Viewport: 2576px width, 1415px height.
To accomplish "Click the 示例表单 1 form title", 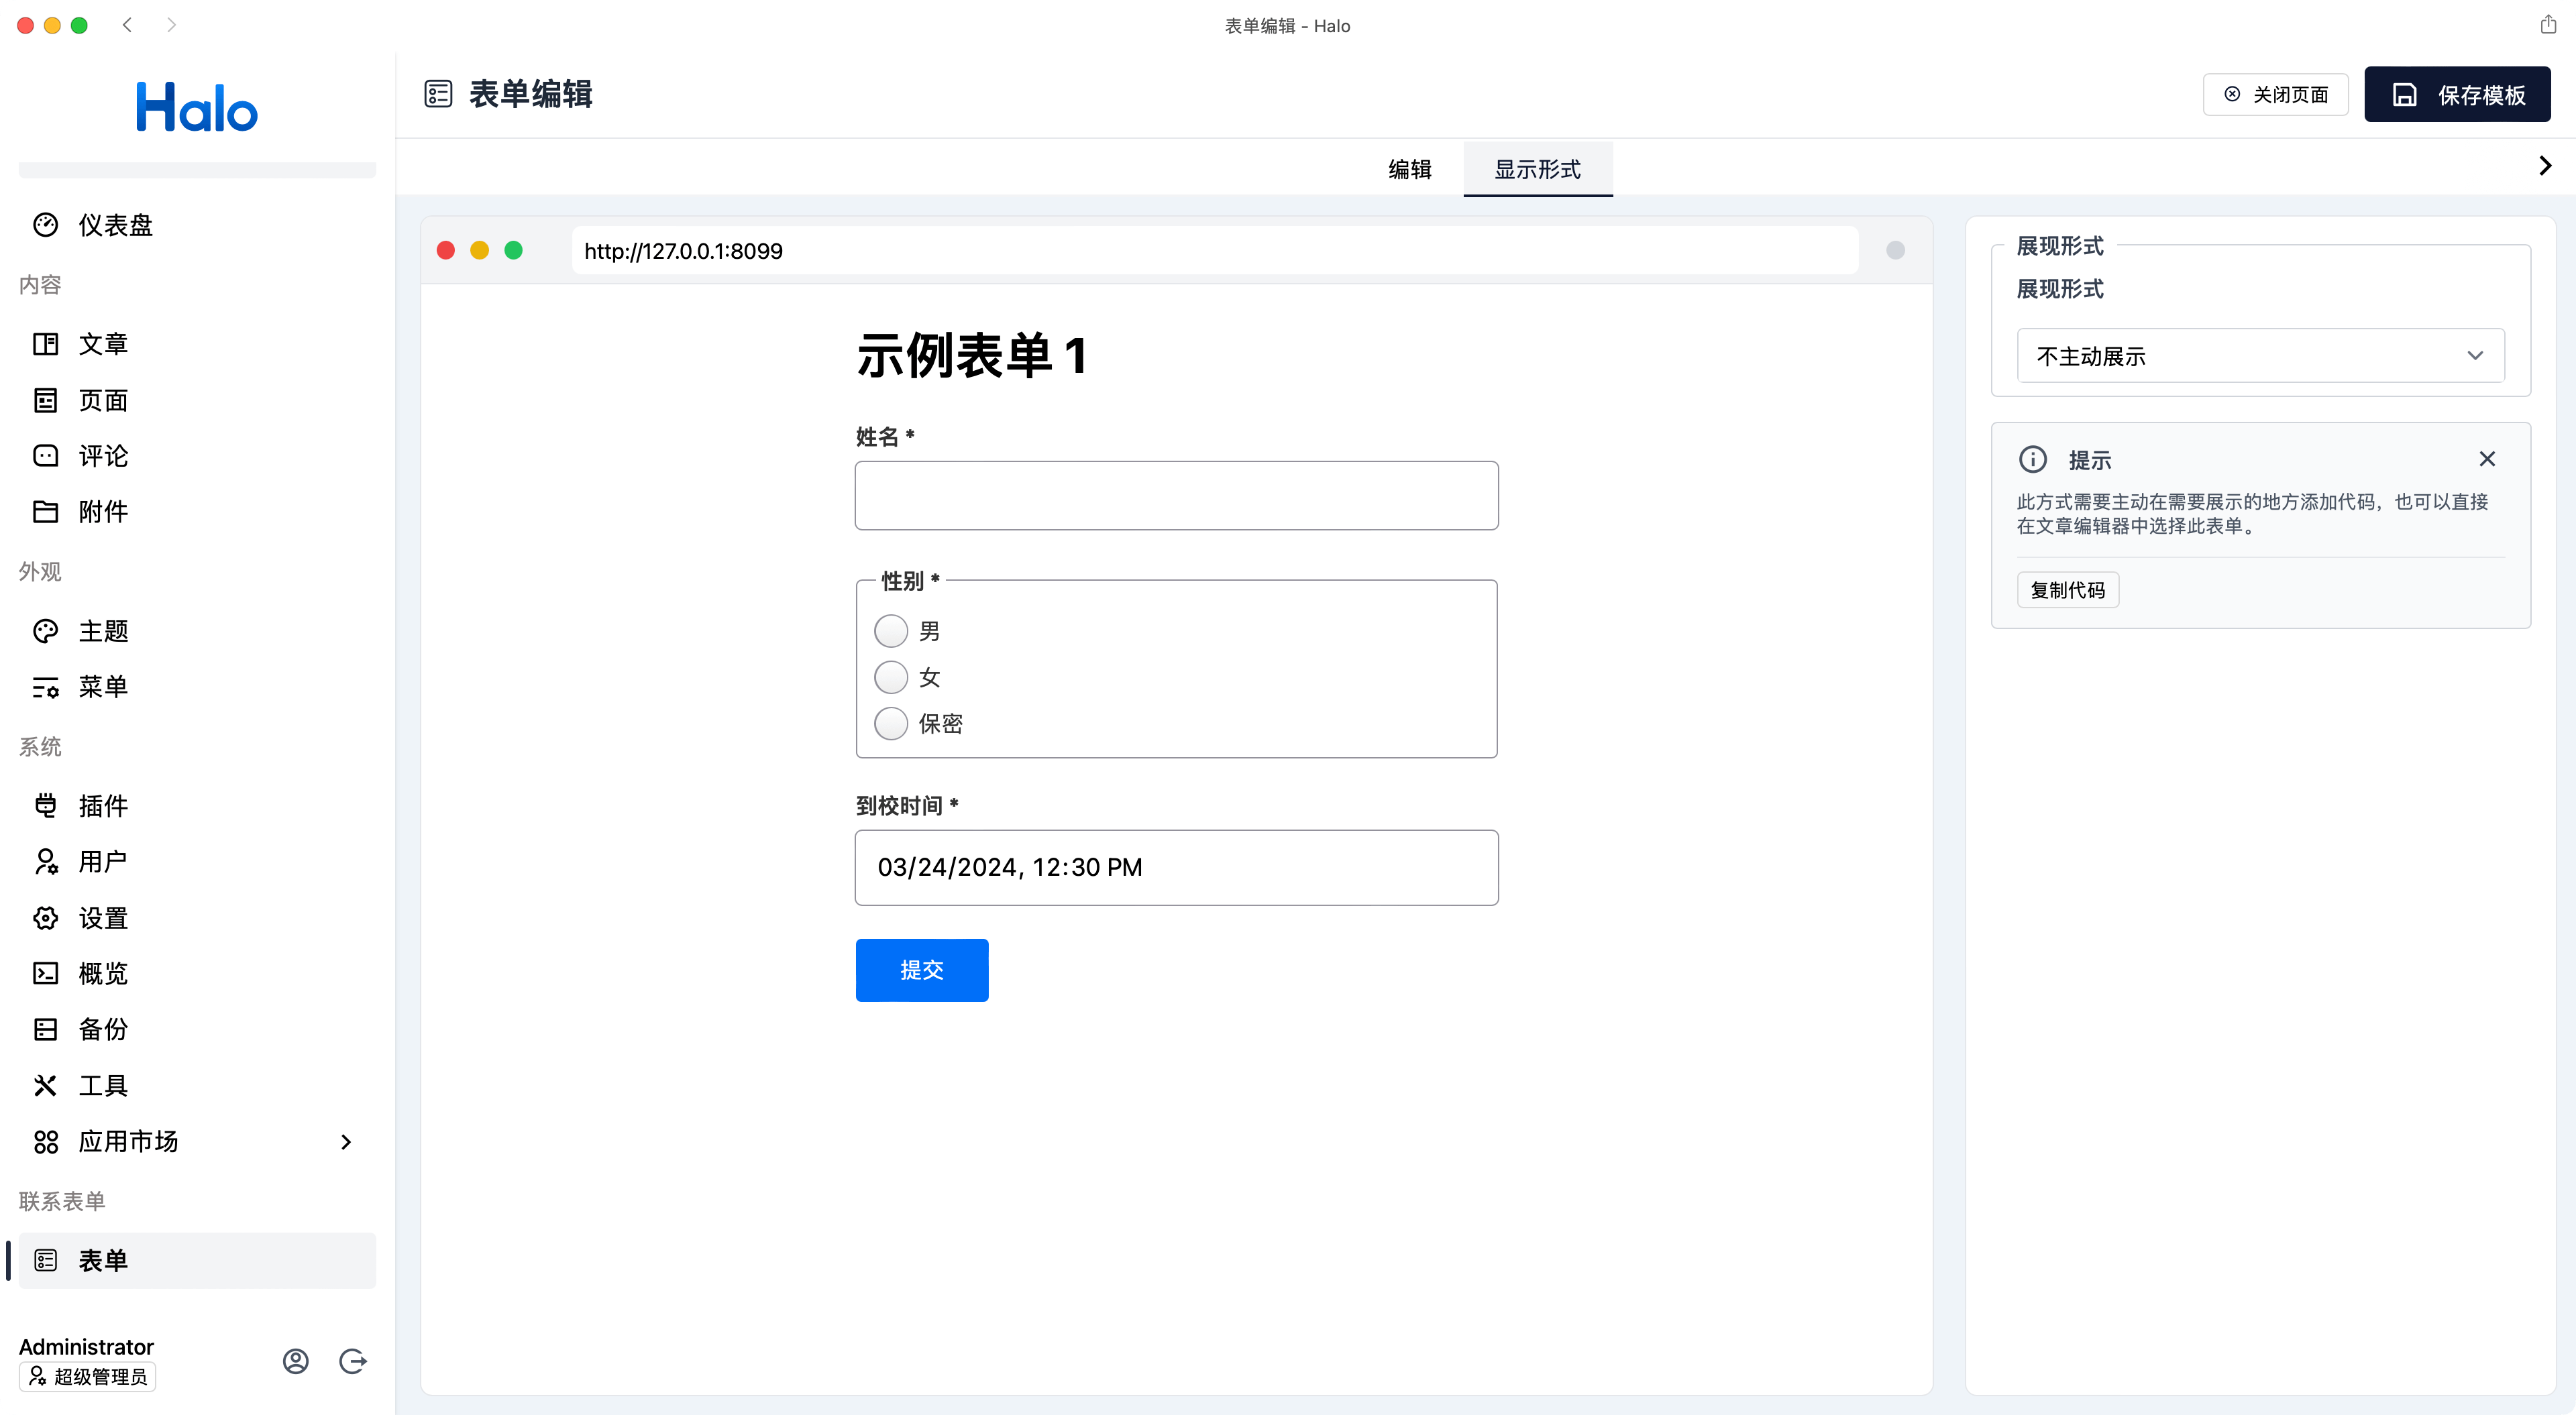I will pos(971,356).
